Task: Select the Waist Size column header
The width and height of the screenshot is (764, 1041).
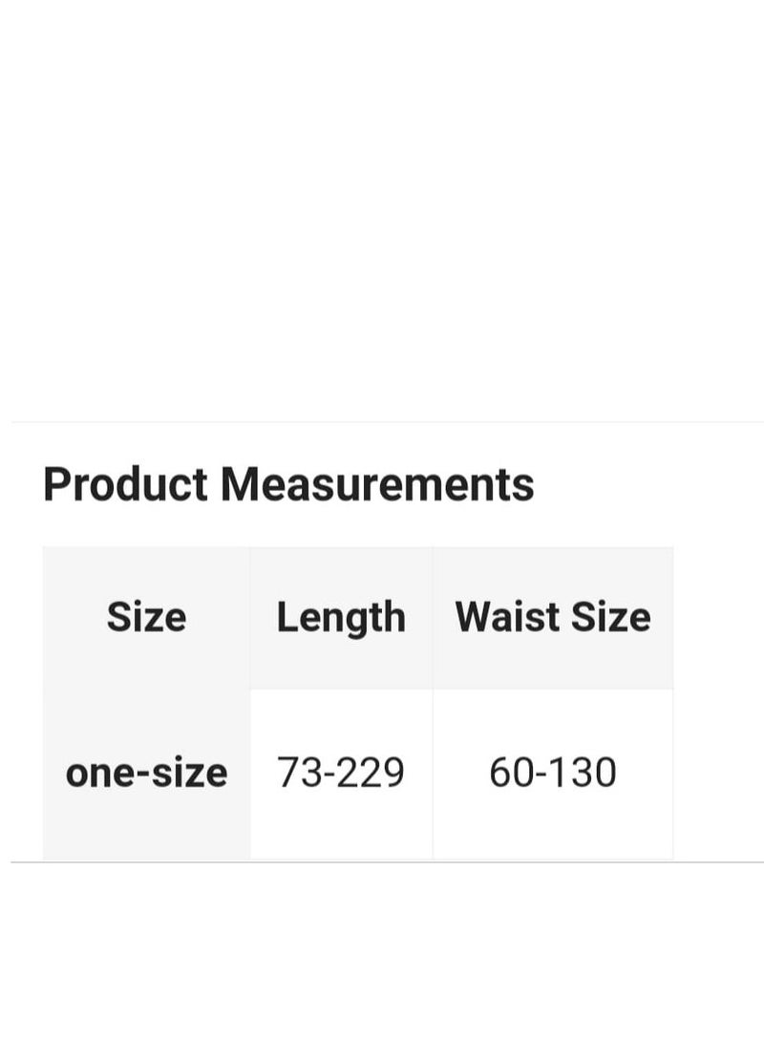Action: pyautogui.click(x=553, y=617)
